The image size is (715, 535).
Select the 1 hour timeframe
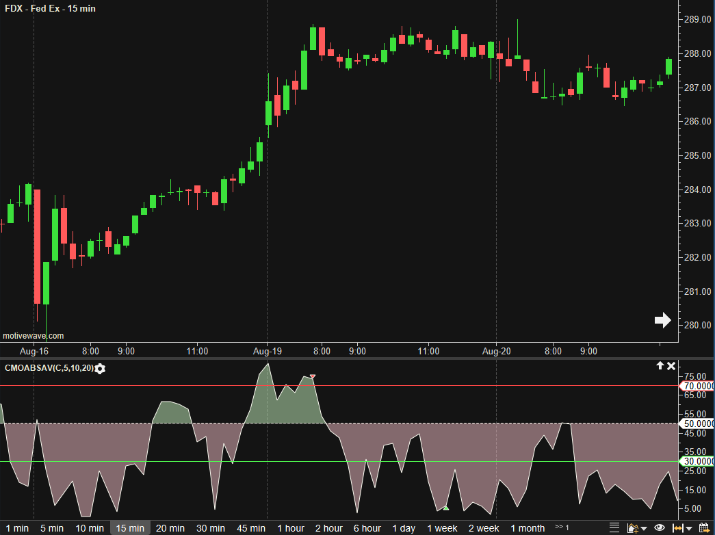(x=291, y=528)
